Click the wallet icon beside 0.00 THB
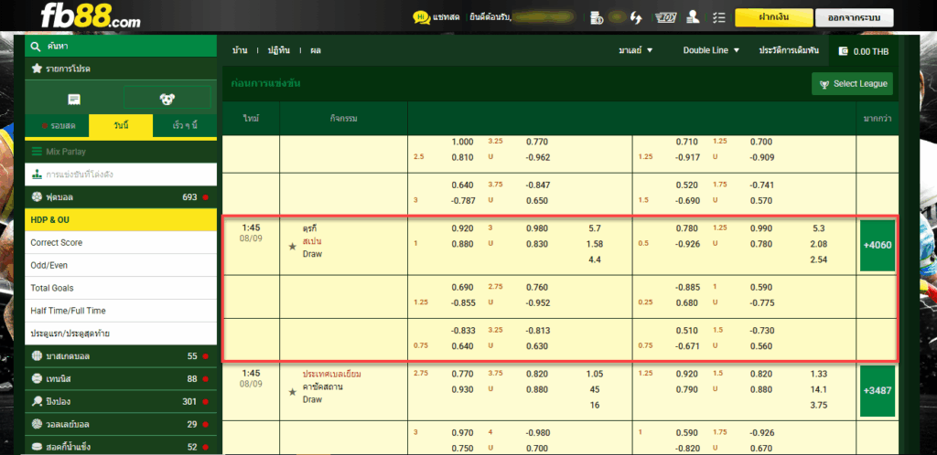 [843, 51]
